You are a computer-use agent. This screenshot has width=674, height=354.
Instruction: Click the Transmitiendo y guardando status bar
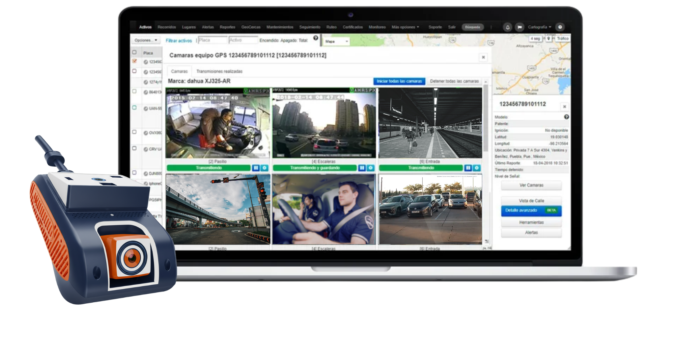pos(315,167)
